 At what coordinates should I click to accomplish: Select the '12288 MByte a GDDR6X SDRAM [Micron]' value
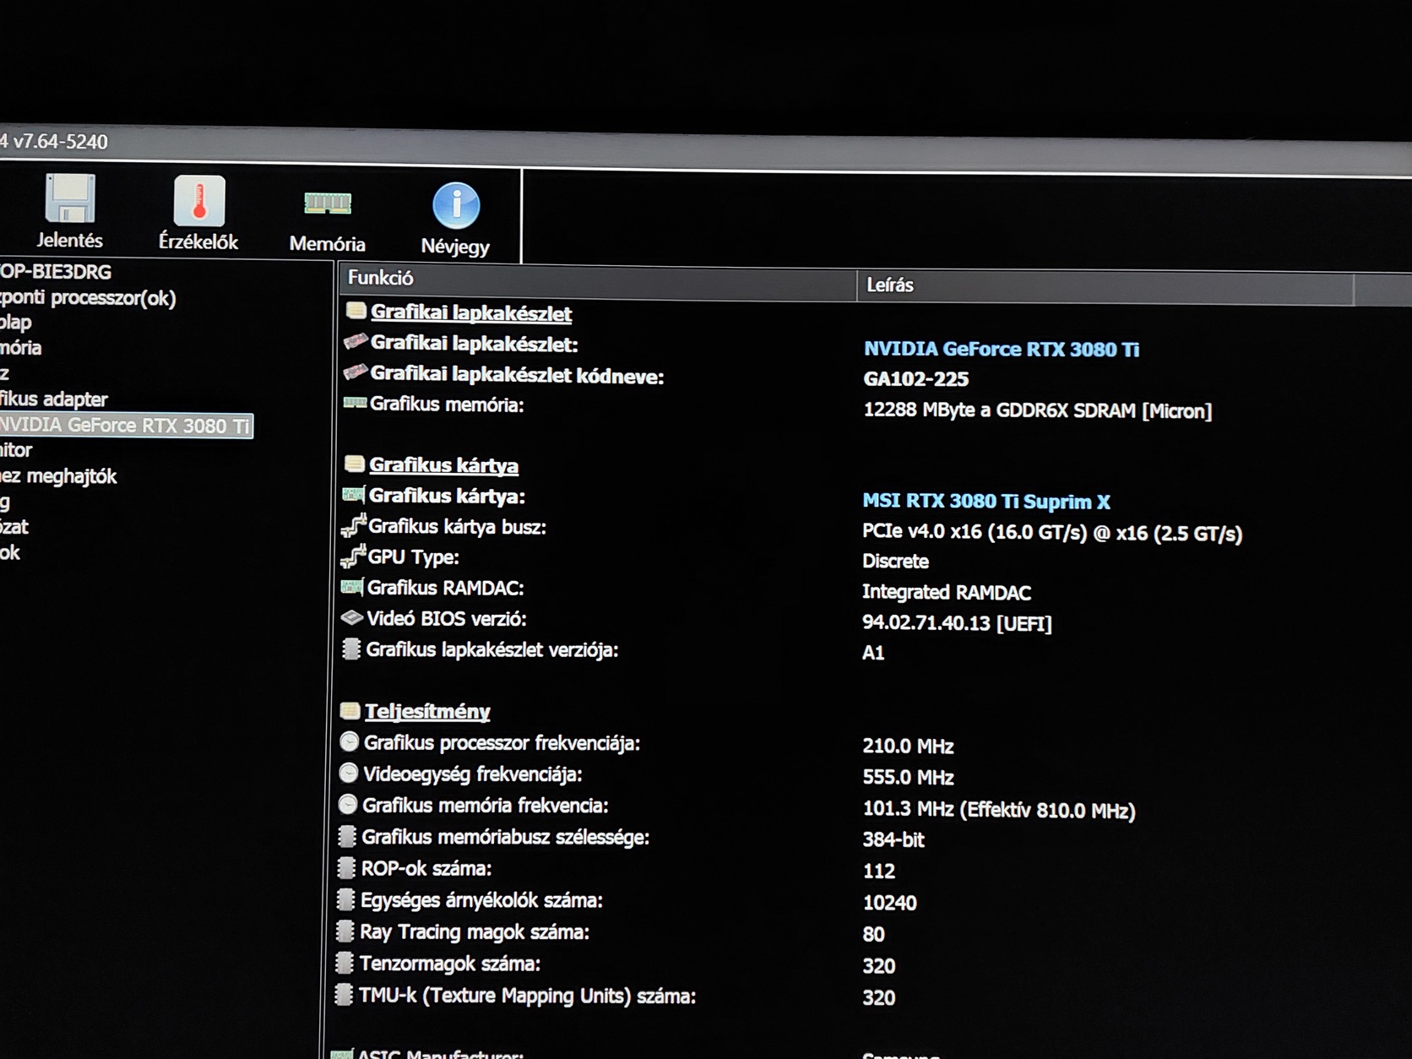click(1037, 410)
